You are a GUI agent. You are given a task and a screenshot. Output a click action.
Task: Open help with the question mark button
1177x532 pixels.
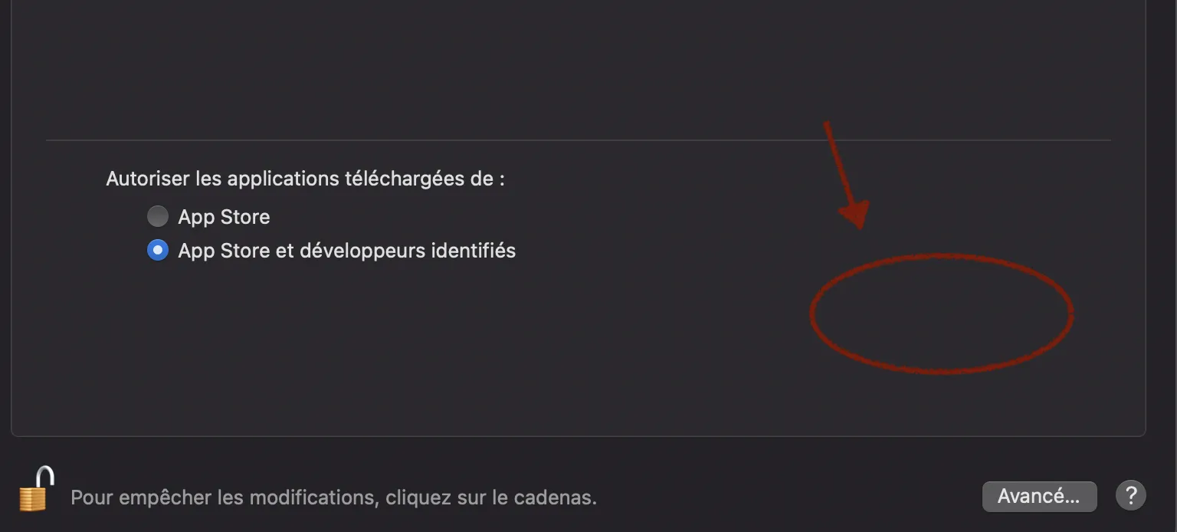1131,496
